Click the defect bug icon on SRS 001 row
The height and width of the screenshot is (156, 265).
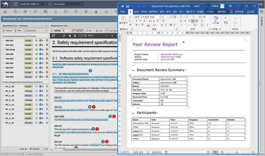(x=47, y=41)
